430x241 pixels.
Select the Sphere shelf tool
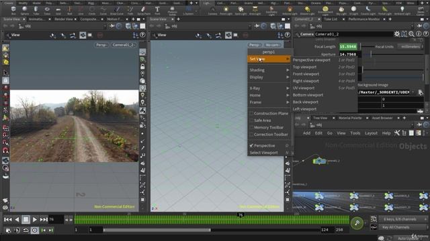25,11
